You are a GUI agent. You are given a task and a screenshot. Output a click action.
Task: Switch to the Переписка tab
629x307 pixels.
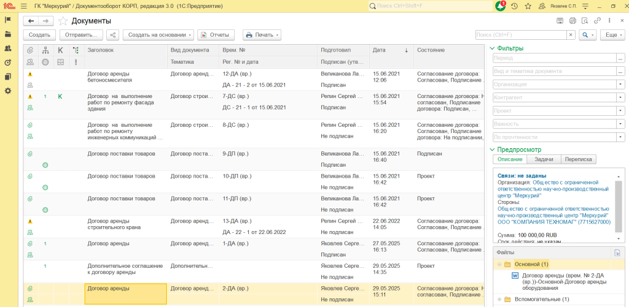coord(579,159)
